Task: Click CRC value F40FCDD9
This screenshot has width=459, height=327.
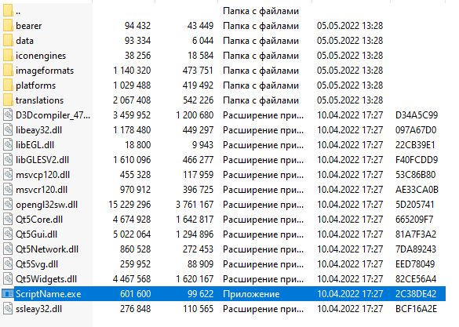Action: [417, 160]
